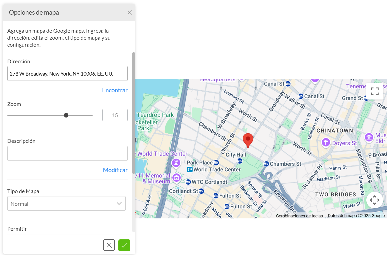The width and height of the screenshot is (387, 255).
Task: Click the Dirección address input field
Action: (x=67, y=74)
